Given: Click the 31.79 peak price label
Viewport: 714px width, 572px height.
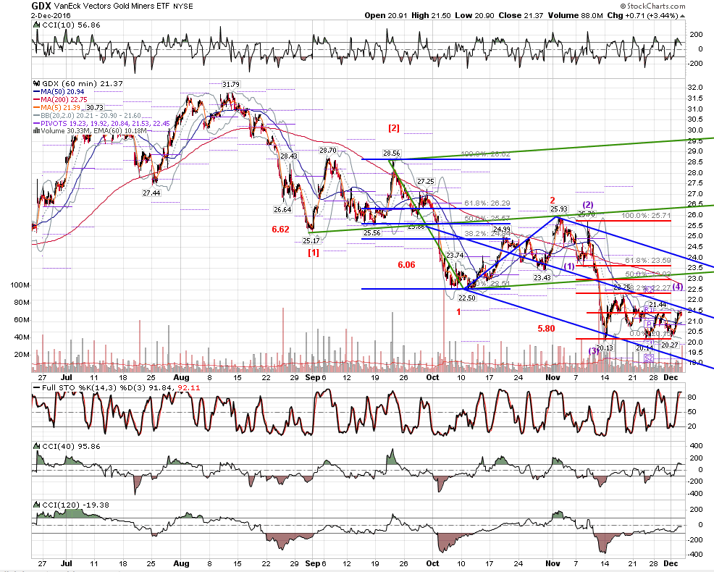Looking at the screenshot, I should (x=231, y=84).
